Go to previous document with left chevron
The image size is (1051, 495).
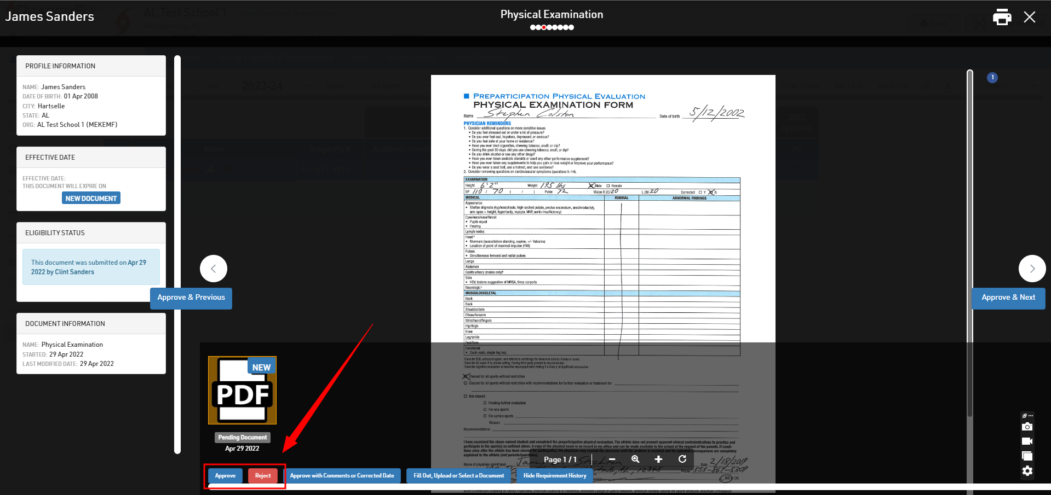[214, 269]
